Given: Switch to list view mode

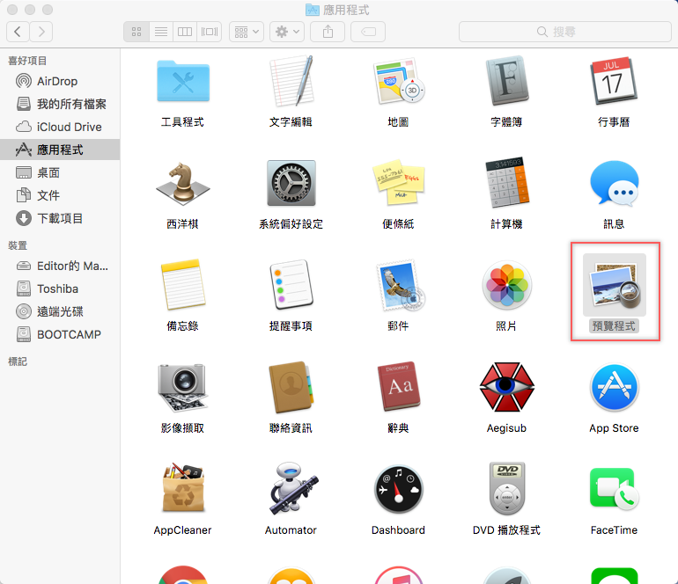Looking at the screenshot, I should 161,32.
